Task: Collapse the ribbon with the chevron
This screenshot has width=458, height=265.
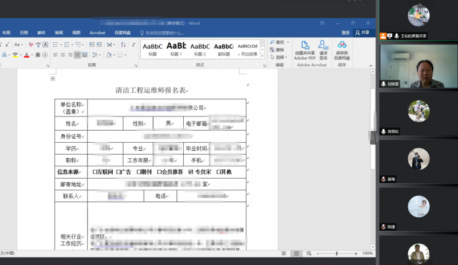Action: coord(370,66)
